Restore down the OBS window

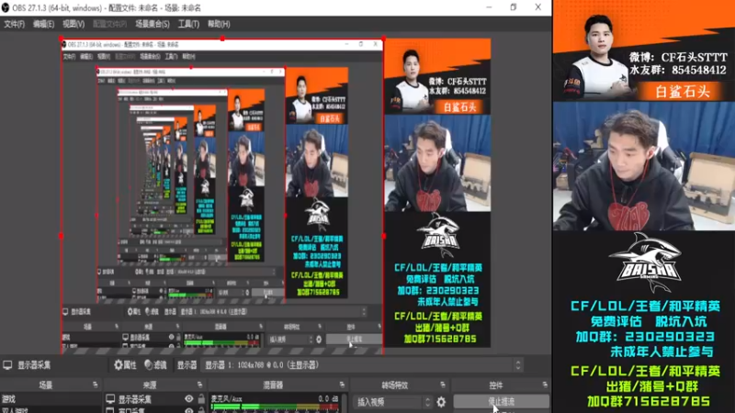pos(514,7)
